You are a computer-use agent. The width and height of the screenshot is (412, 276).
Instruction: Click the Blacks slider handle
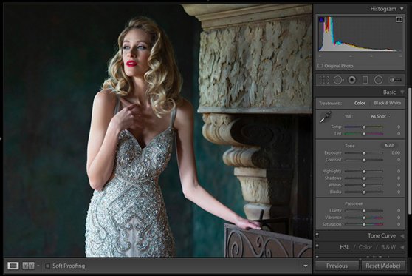click(364, 192)
